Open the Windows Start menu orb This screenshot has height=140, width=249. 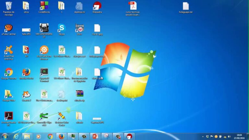pos(5,136)
